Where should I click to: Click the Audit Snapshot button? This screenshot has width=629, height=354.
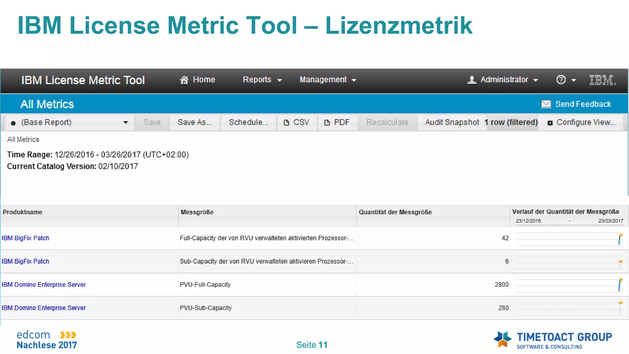tap(452, 122)
